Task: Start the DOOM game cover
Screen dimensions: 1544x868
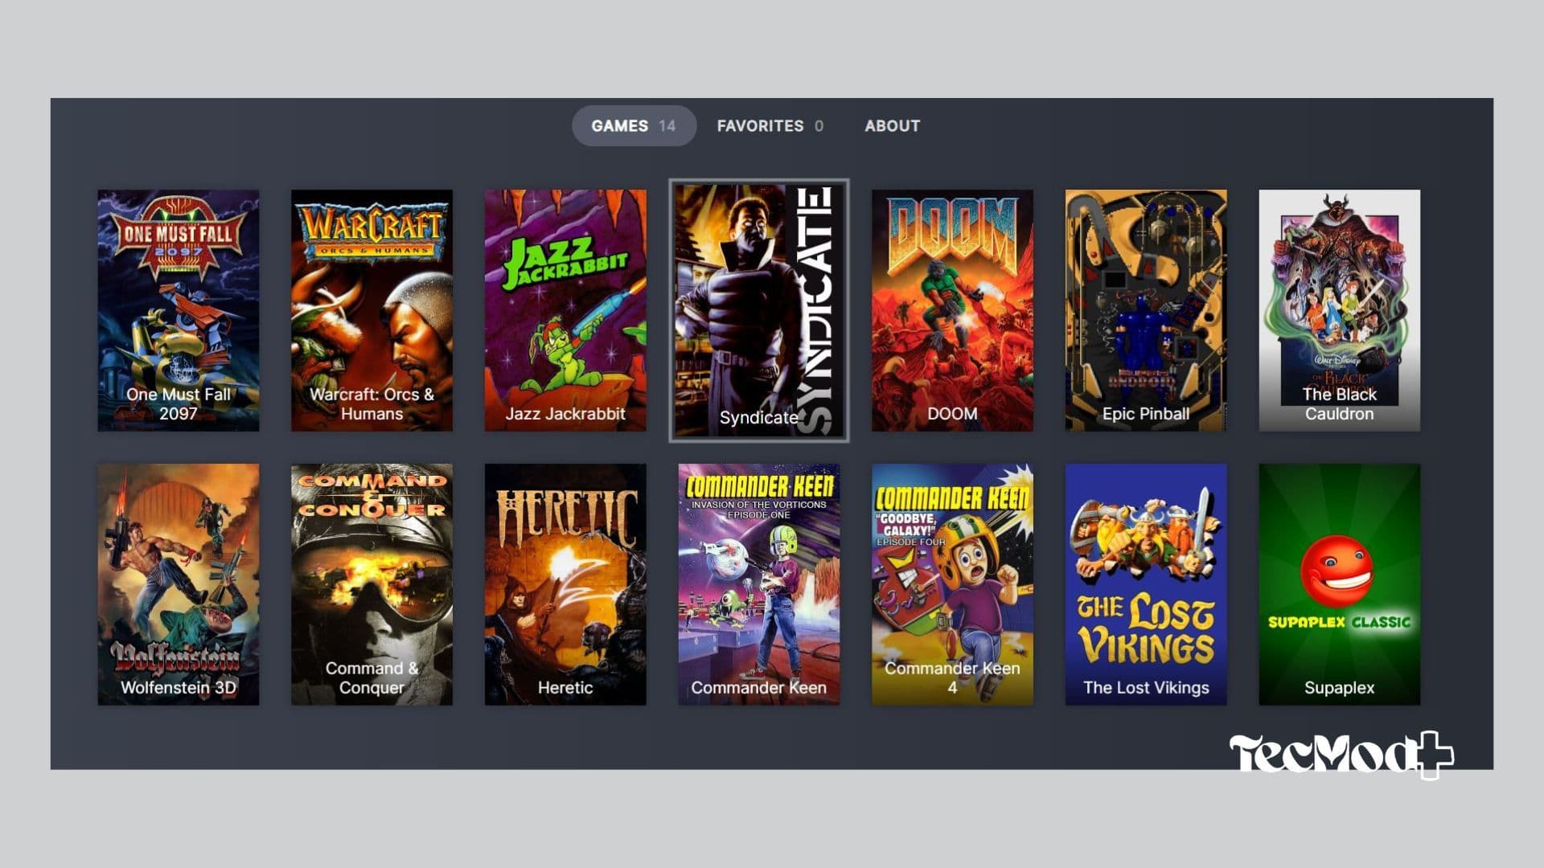Action: tap(952, 309)
